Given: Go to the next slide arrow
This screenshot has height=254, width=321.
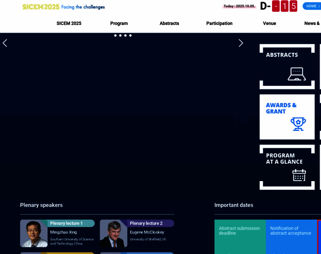Looking at the screenshot, I should point(241,43).
